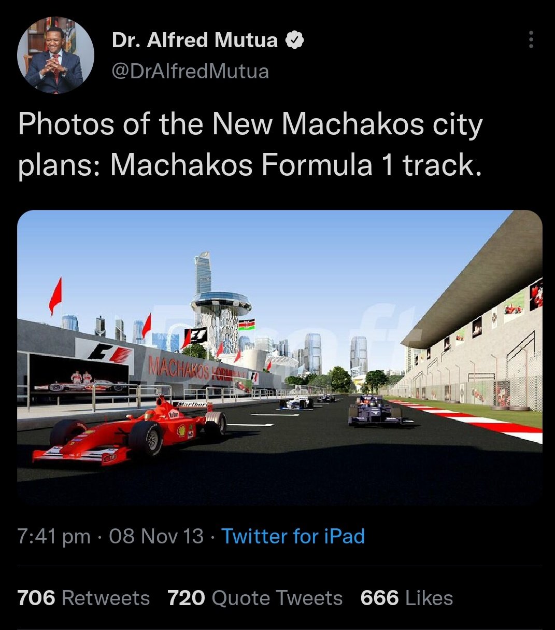
Task: Show the 666 Likes list
Action: [407, 598]
